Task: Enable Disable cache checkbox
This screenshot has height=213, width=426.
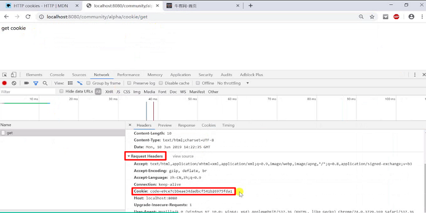Action: coord(161,83)
